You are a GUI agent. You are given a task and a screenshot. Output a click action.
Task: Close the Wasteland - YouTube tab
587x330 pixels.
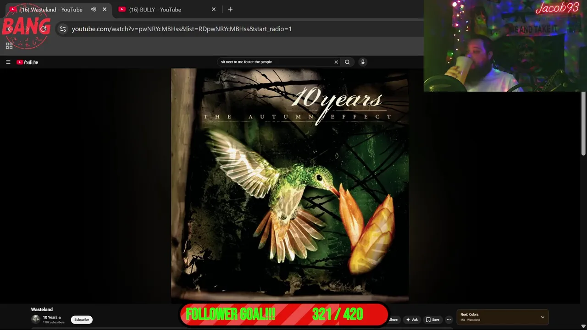tap(105, 9)
